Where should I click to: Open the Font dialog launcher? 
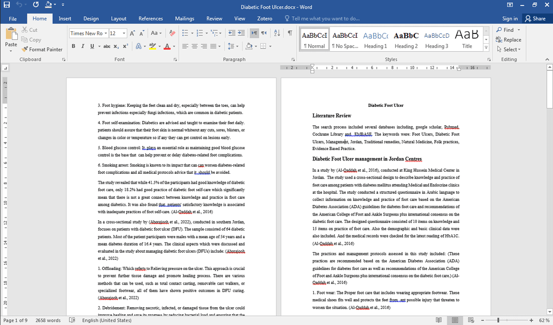coord(176,59)
